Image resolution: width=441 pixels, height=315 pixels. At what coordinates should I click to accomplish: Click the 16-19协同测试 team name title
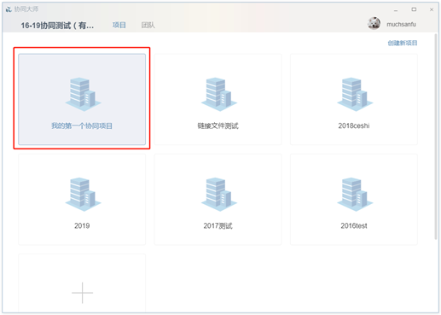(57, 26)
